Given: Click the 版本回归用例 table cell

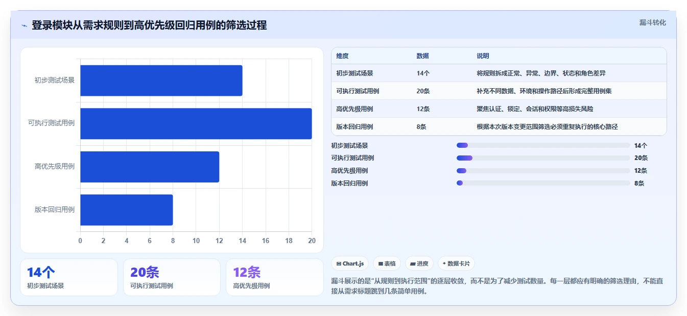Looking at the screenshot, I should 354,127.
